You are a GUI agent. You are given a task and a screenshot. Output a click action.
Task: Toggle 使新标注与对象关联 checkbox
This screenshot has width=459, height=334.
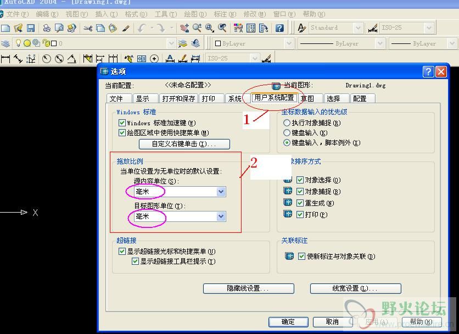point(301,256)
